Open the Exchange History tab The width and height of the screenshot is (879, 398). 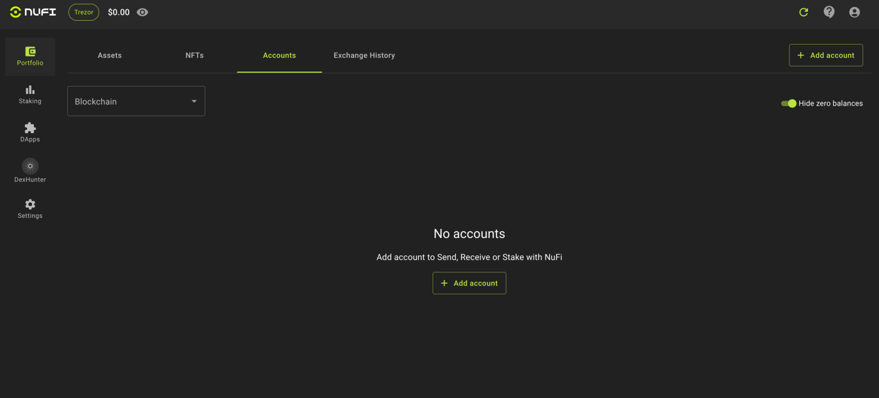[364, 55]
